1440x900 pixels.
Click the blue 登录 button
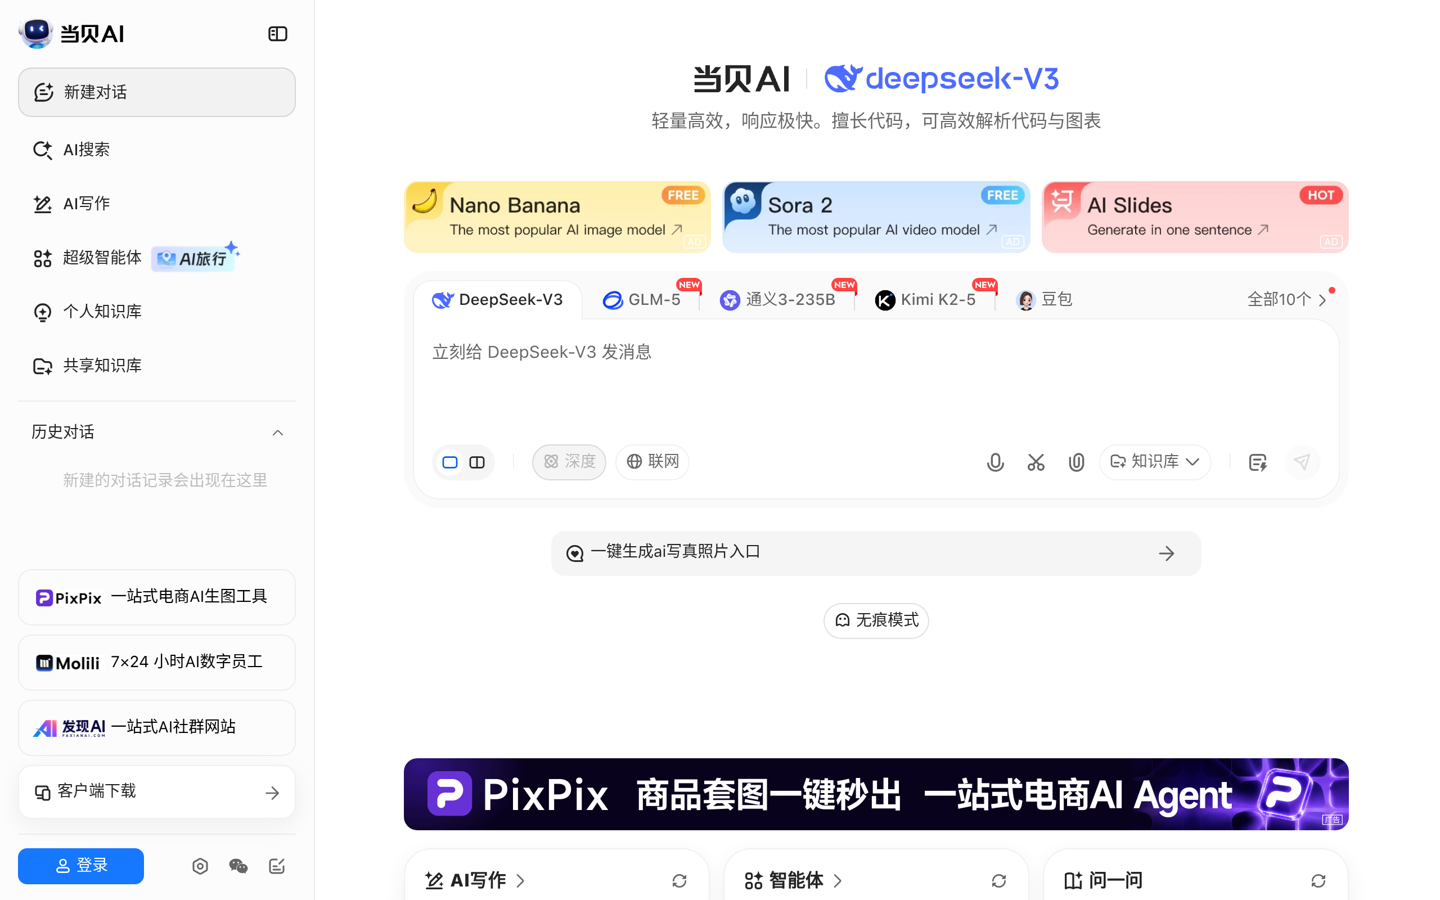81,866
